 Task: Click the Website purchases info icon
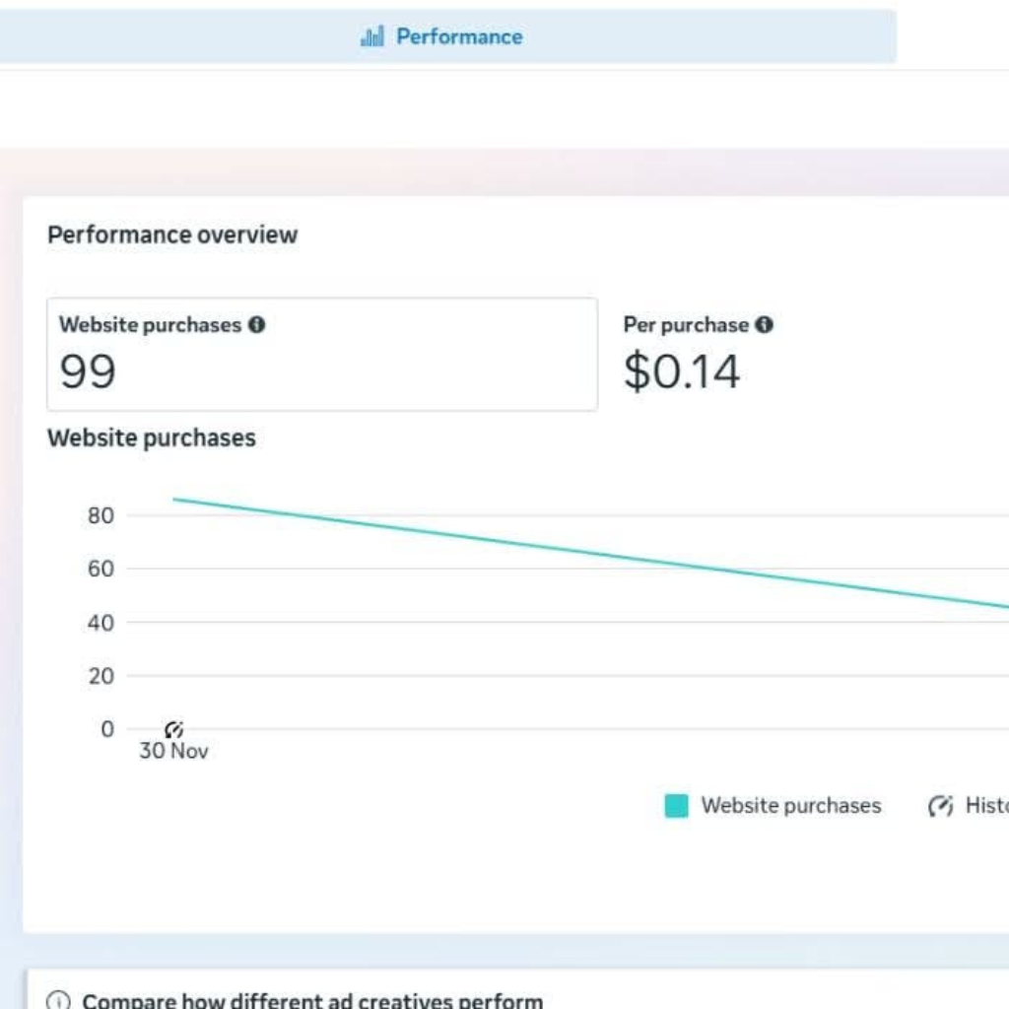256,324
